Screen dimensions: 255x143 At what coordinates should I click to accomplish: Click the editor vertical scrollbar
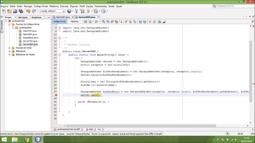tap(251, 71)
